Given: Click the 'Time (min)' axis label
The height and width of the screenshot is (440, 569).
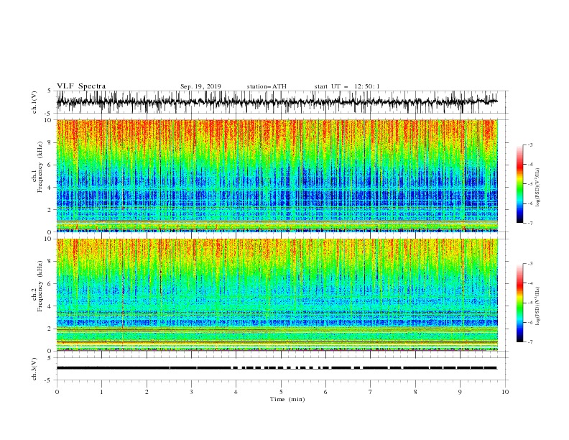Looking at the screenshot, I should (x=287, y=399).
